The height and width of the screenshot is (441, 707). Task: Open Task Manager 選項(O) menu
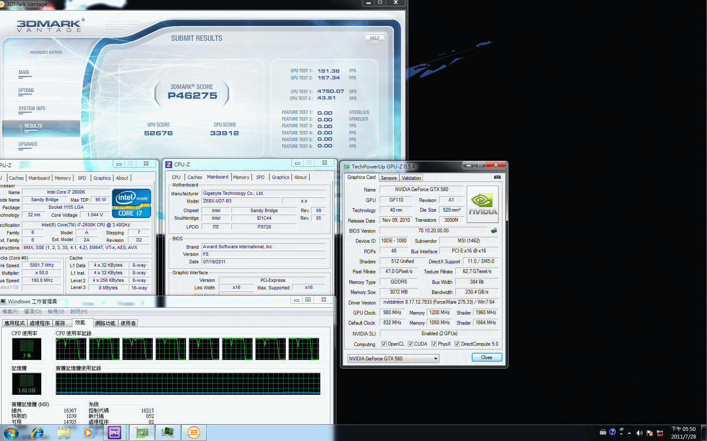[33, 312]
